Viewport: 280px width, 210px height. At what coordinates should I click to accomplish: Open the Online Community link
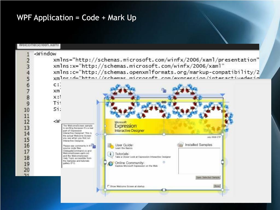click(x=130, y=163)
